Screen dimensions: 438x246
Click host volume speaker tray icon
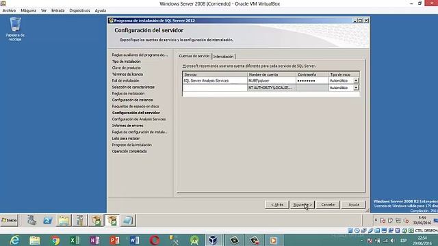coord(392,241)
